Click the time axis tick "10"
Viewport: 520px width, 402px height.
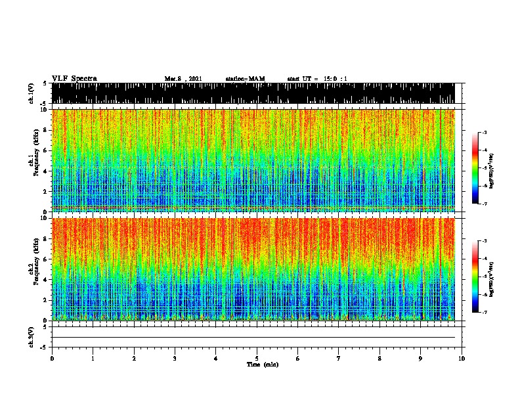[462, 359]
